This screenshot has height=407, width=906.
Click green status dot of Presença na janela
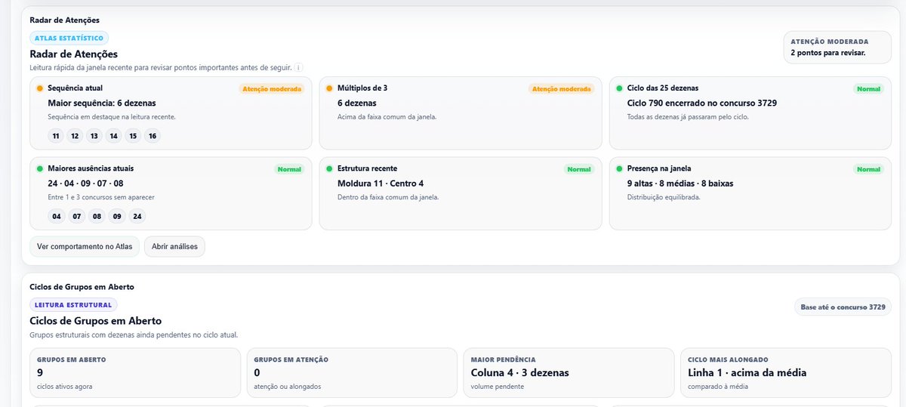click(x=619, y=168)
